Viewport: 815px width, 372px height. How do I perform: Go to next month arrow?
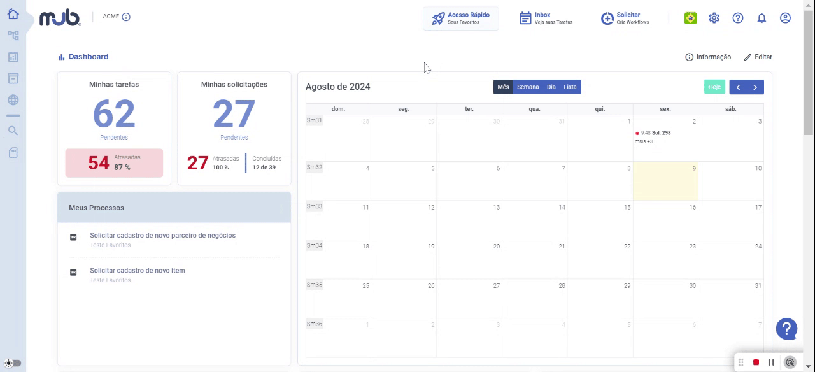pos(755,87)
